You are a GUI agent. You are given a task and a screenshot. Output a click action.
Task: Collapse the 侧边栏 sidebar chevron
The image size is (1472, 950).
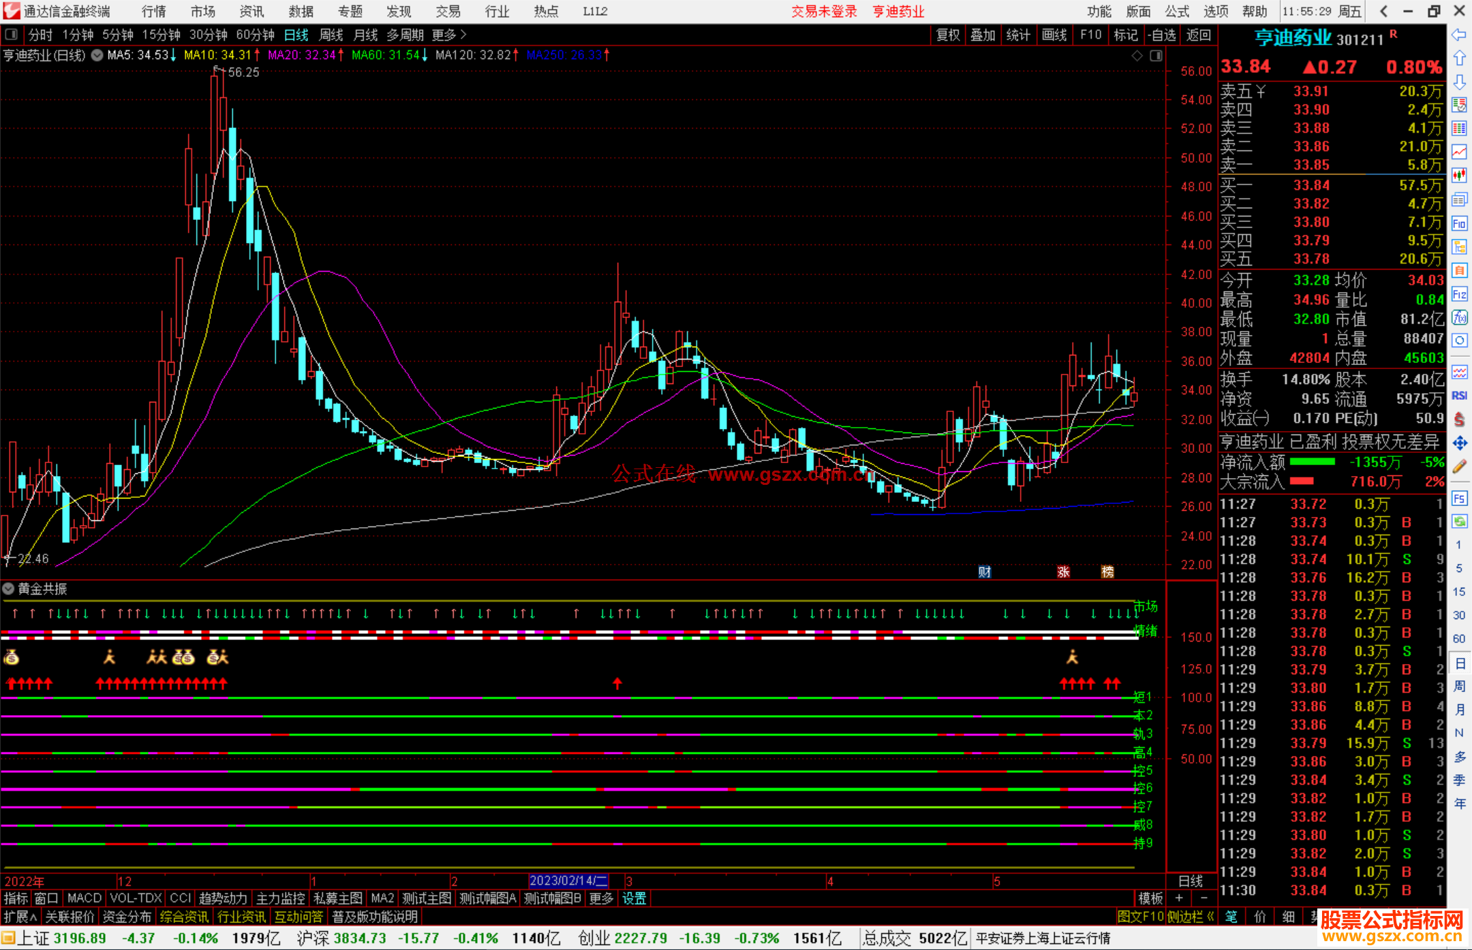[x=1210, y=917]
